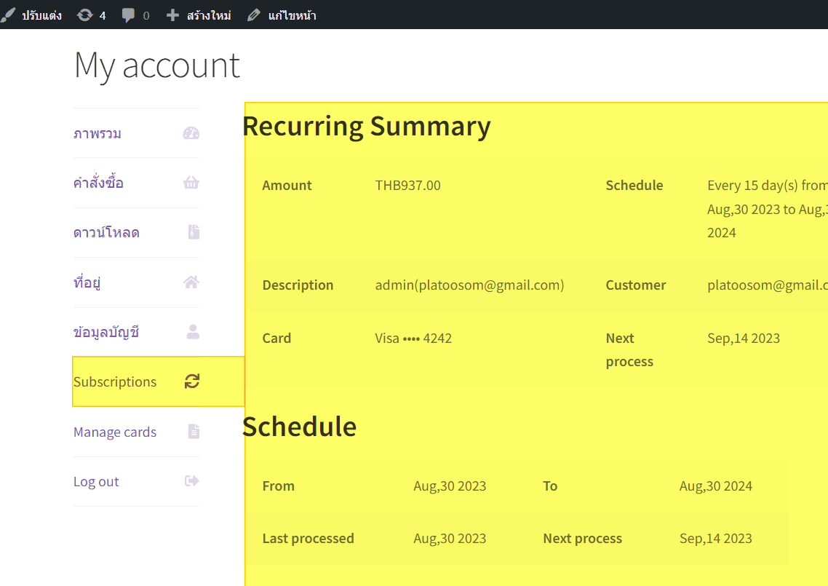Click the comments bubble icon in admin bar
Viewport: 828px width, 586px height.
129,15
